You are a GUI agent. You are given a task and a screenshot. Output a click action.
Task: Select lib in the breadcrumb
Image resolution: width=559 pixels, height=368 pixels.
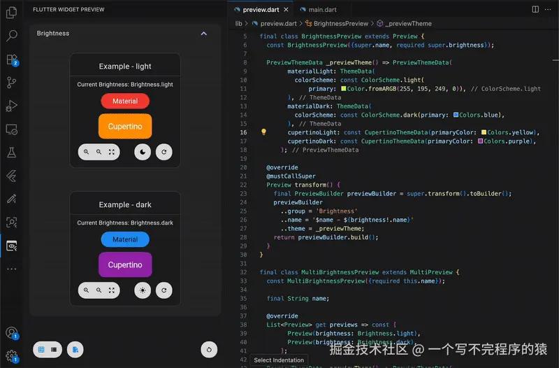[238, 24]
